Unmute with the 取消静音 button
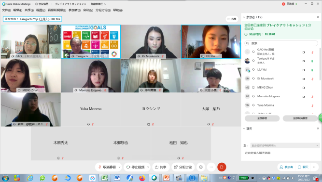322x182 pixels. [107, 167]
